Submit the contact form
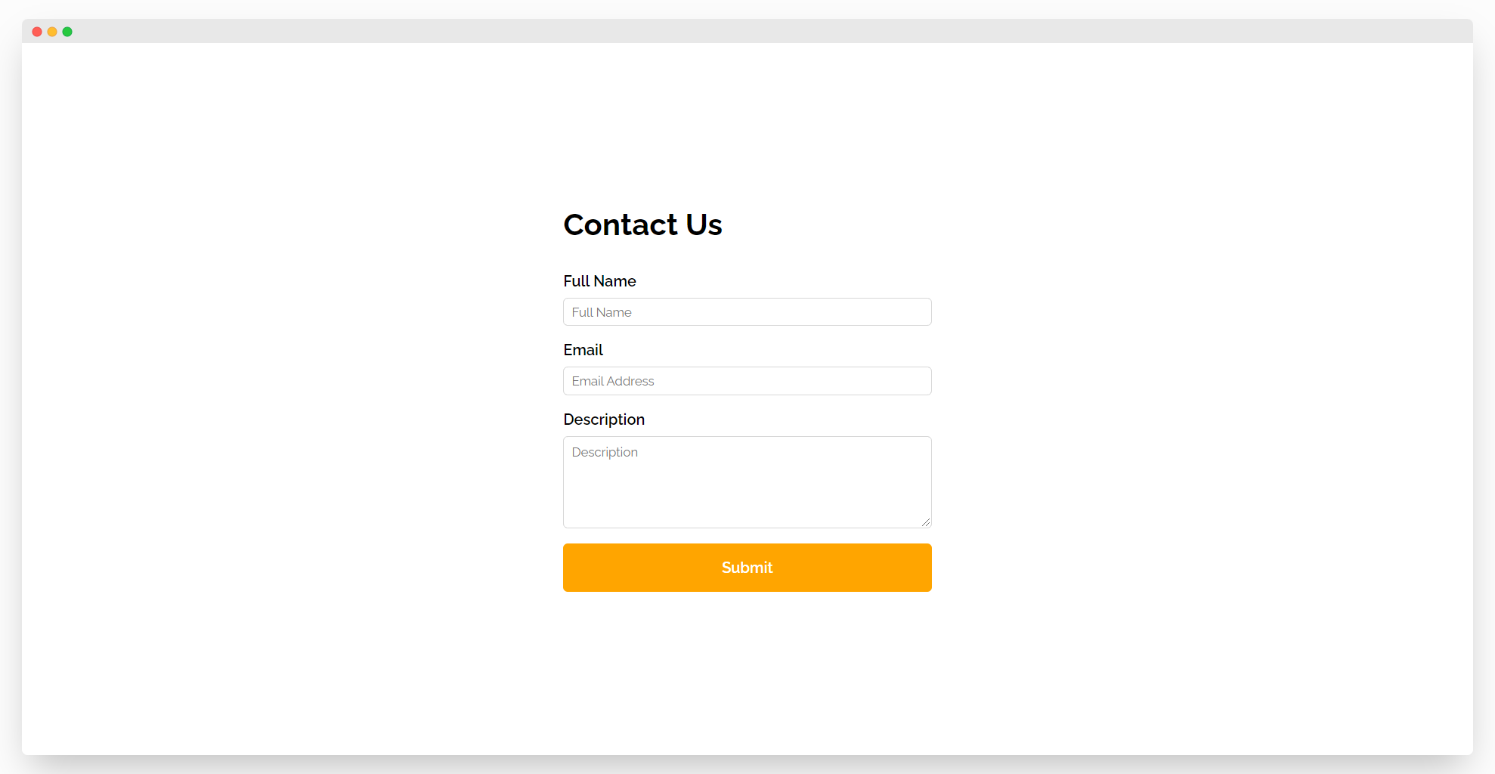Image resolution: width=1495 pixels, height=774 pixels. (747, 568)
